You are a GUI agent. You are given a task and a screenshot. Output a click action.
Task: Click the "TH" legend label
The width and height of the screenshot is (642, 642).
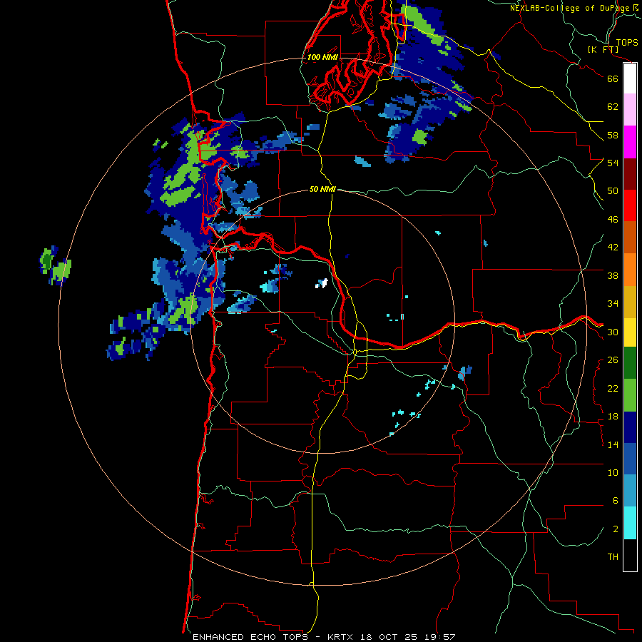pyautogui.click(x=613, y=557)
